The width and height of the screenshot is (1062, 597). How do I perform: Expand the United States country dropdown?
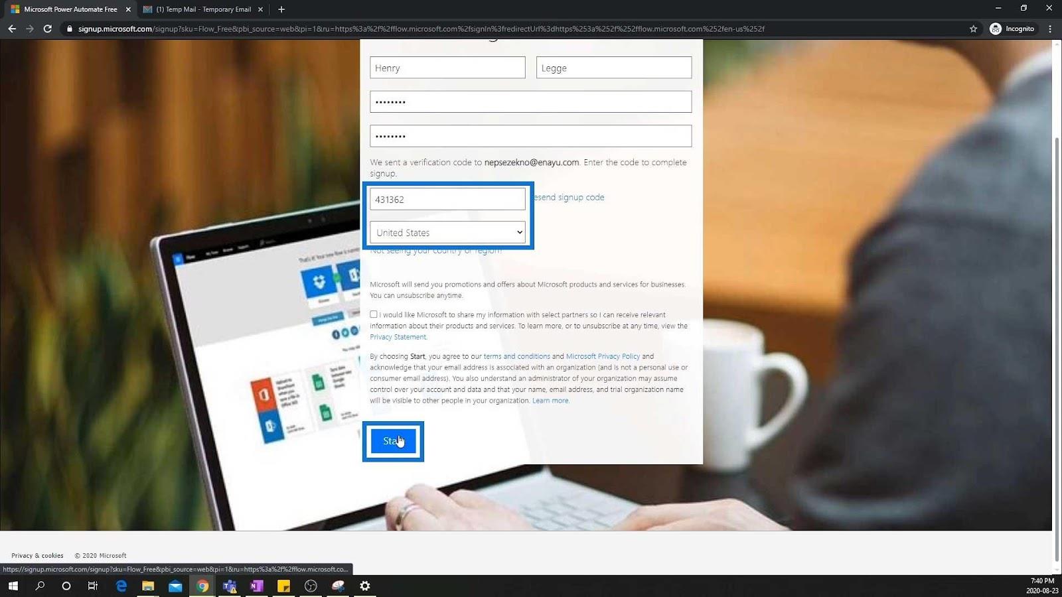(x=448, y=232)
